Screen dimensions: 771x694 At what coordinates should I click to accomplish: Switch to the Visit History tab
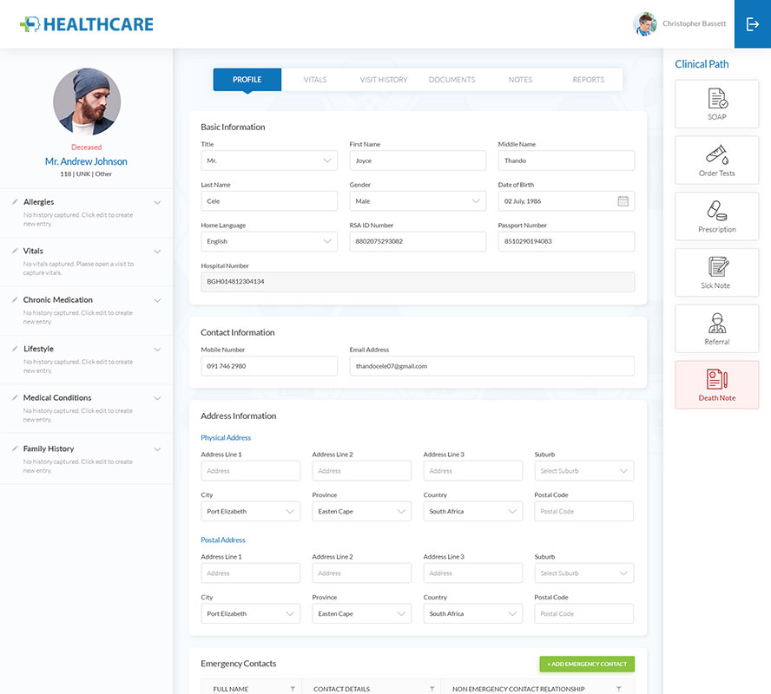click(x=384, y=80)
